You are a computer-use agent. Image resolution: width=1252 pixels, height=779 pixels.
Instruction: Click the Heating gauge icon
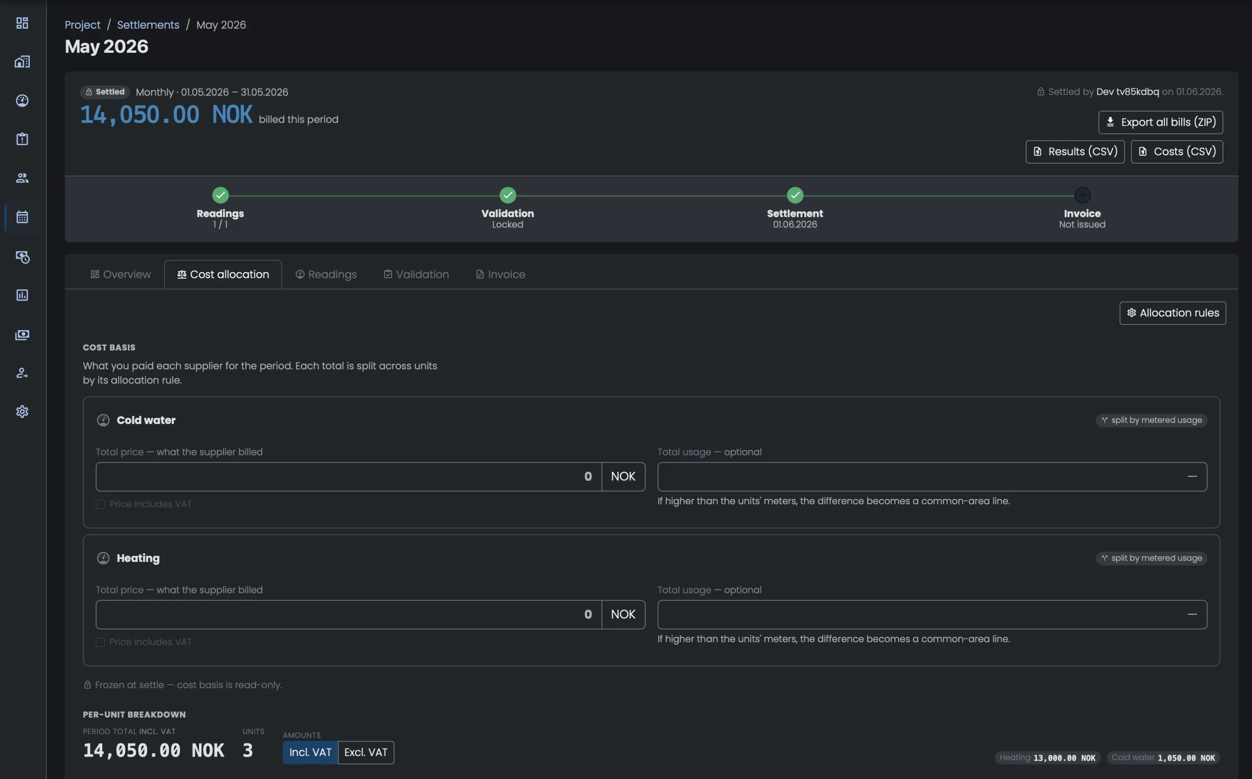coord(103,558)
